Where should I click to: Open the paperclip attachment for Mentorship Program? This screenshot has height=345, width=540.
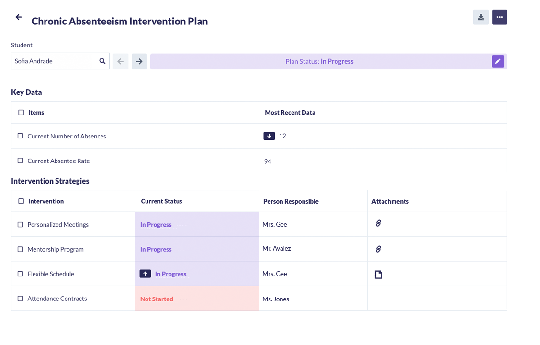pyautogui.click(x=379, y=249)
